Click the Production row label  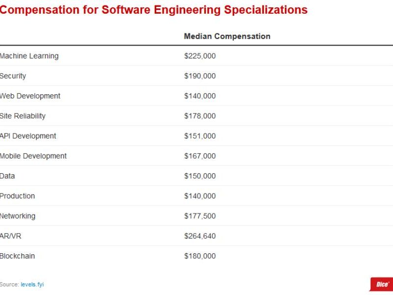[x=17, y=196]
